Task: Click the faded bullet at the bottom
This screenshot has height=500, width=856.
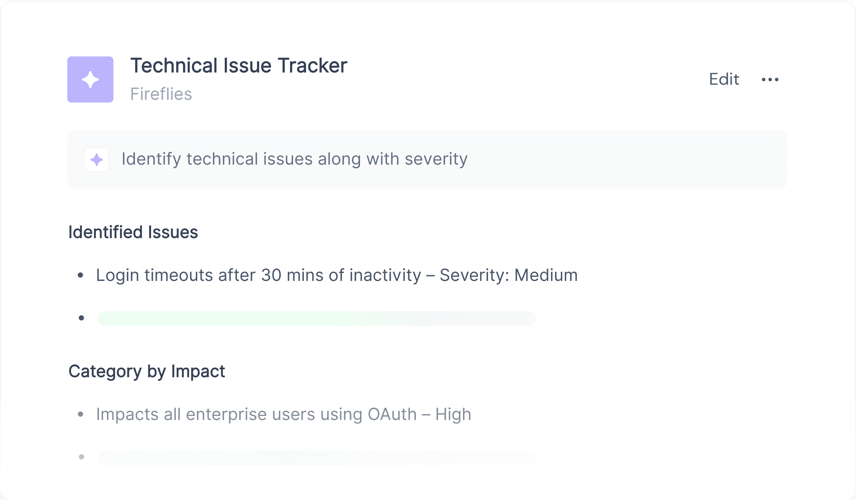Action: click(x=81, y=457)
